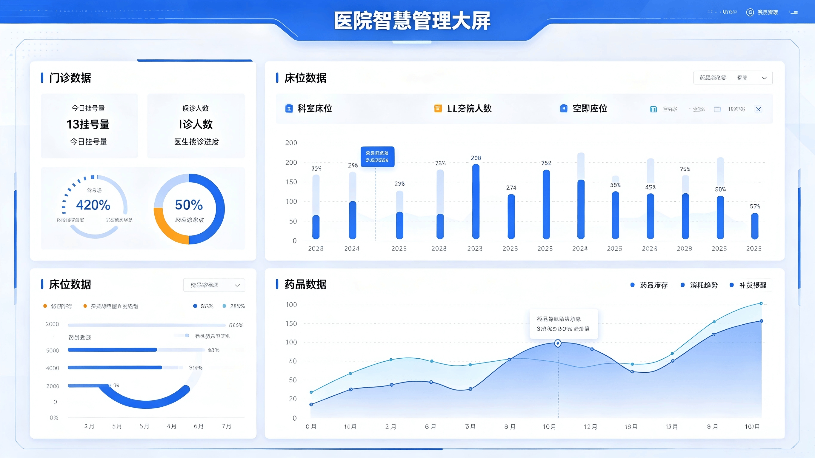The width and height of the screenshot is (815, 458).
Task: Click the orange 分院人数 icon
Action: pos(438,109)
